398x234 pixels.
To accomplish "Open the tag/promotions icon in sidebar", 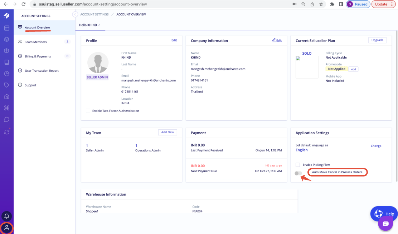I will coord(6,85).
